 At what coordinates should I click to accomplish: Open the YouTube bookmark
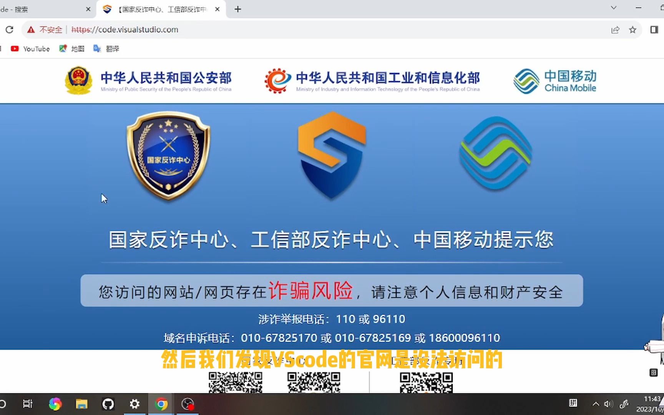(31, 48)
